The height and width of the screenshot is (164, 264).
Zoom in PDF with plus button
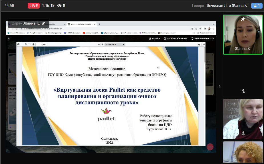[x=102, y=44]
